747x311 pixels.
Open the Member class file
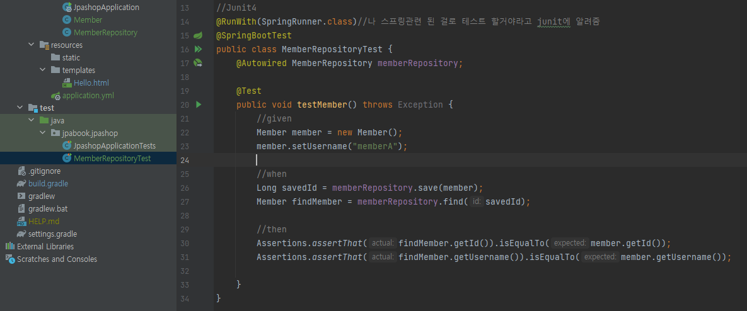point(88,20)
